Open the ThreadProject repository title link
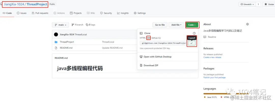Screen dimensions: 275x104 (x=37, y=4)
